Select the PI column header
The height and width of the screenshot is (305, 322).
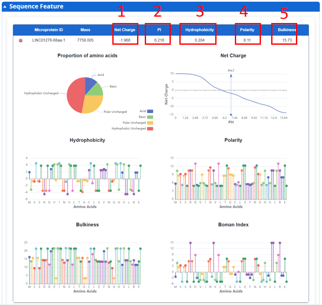158,30
